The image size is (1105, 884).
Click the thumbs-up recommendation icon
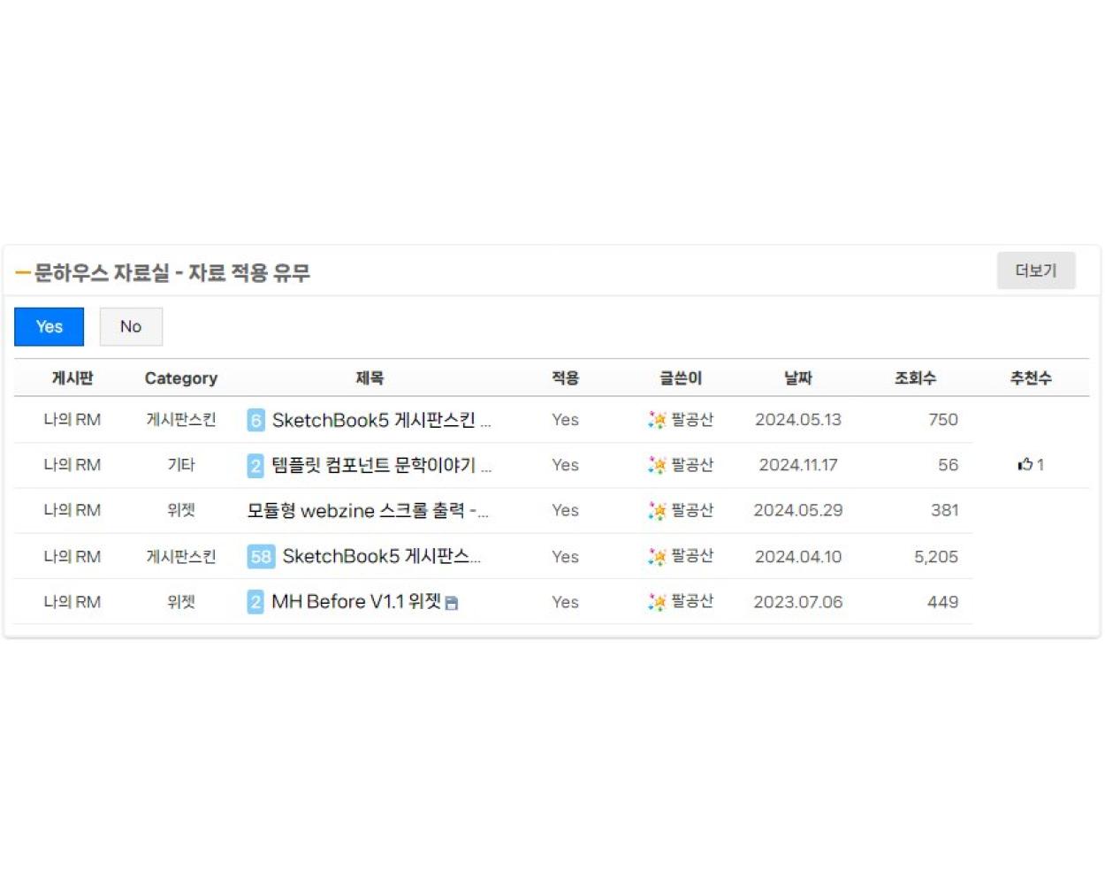[1025, 464]
